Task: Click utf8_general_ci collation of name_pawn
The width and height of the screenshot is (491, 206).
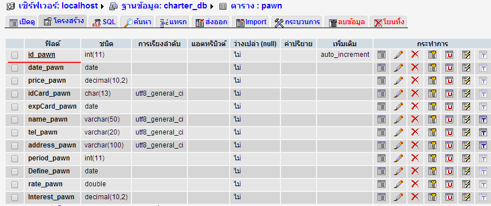Action: [159, 119]
